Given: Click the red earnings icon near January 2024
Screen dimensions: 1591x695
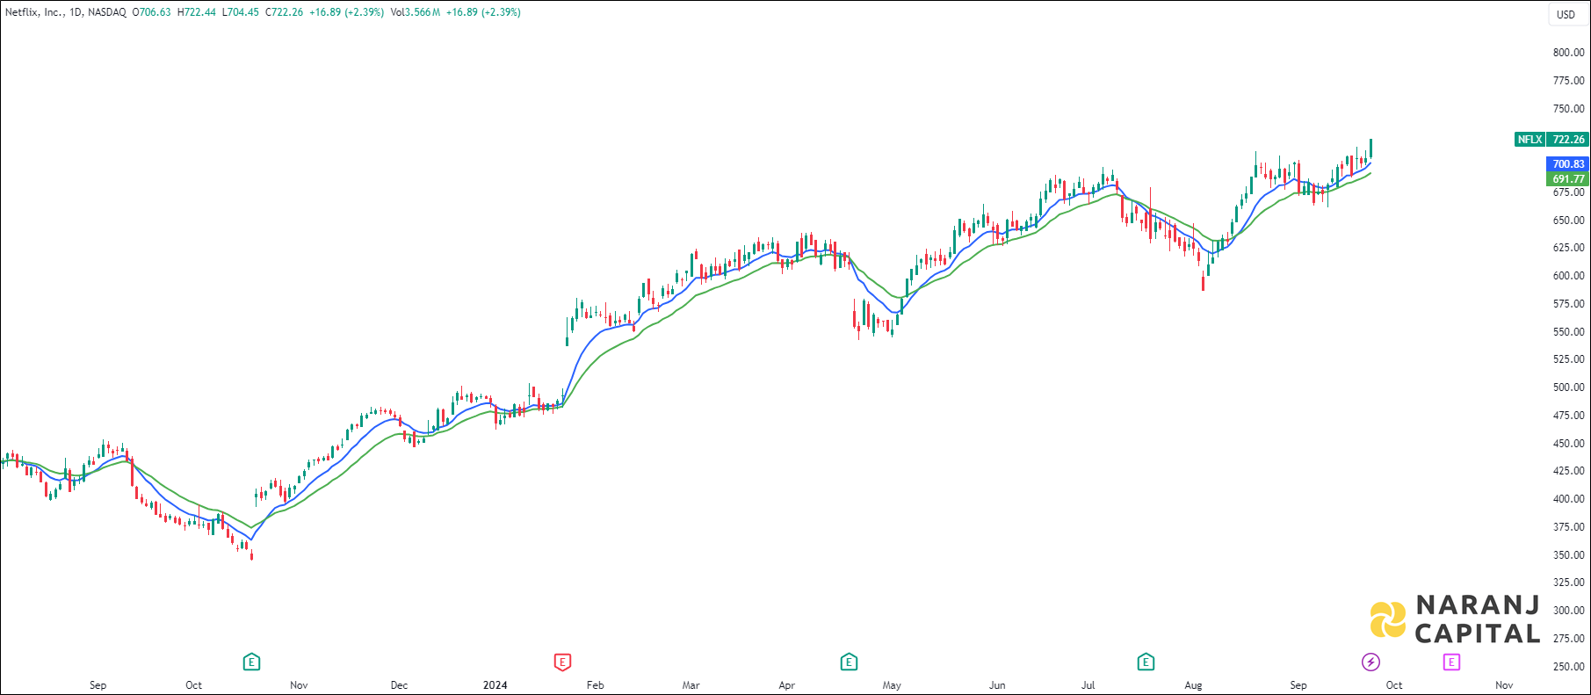Looking at the screenshot, I should (x=562, y=662).
